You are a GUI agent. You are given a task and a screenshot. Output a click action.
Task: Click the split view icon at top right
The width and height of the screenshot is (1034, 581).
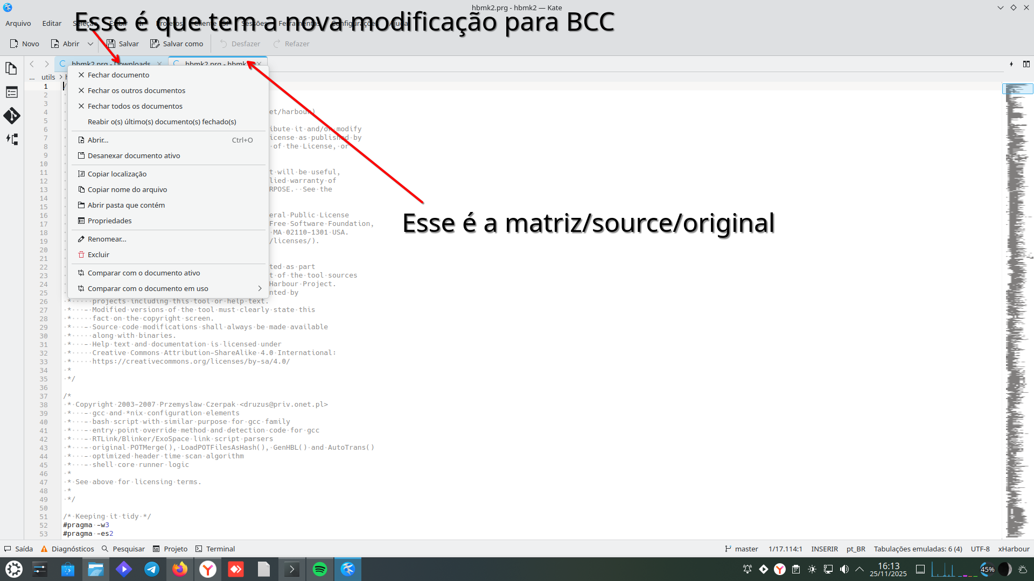click(1026, 64)
